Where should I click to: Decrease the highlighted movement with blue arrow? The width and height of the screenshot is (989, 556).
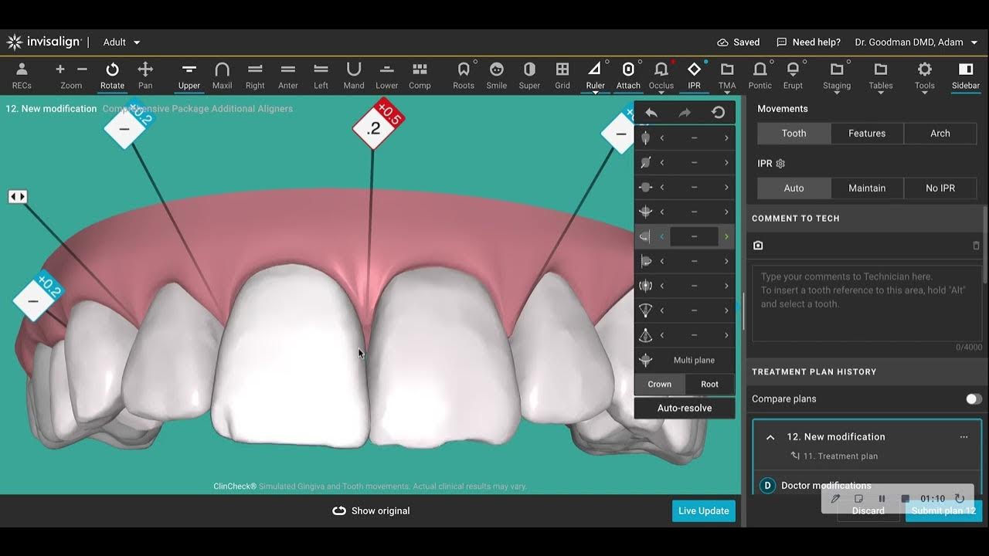coord(662,236)
